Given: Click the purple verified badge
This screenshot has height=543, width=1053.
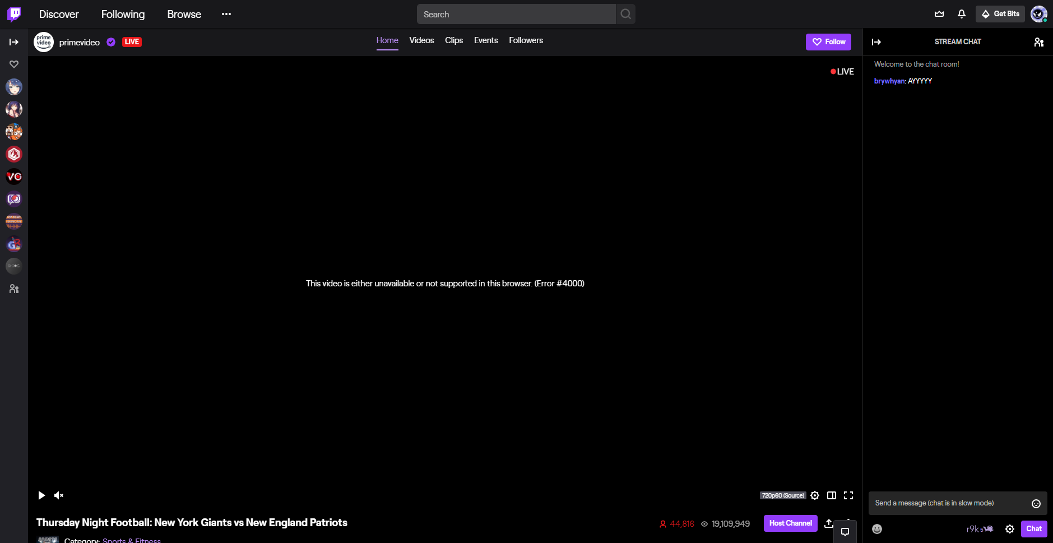Looking at the screenshot, I should pos(111,42).
